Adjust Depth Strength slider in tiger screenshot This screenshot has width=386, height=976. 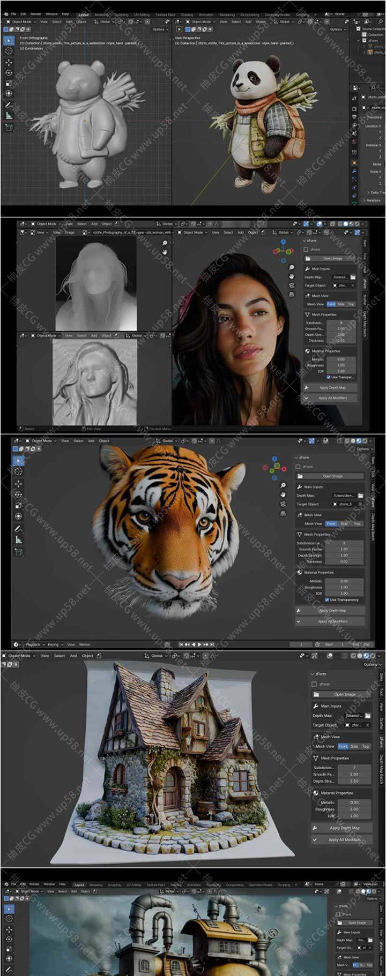coord(344,555)
